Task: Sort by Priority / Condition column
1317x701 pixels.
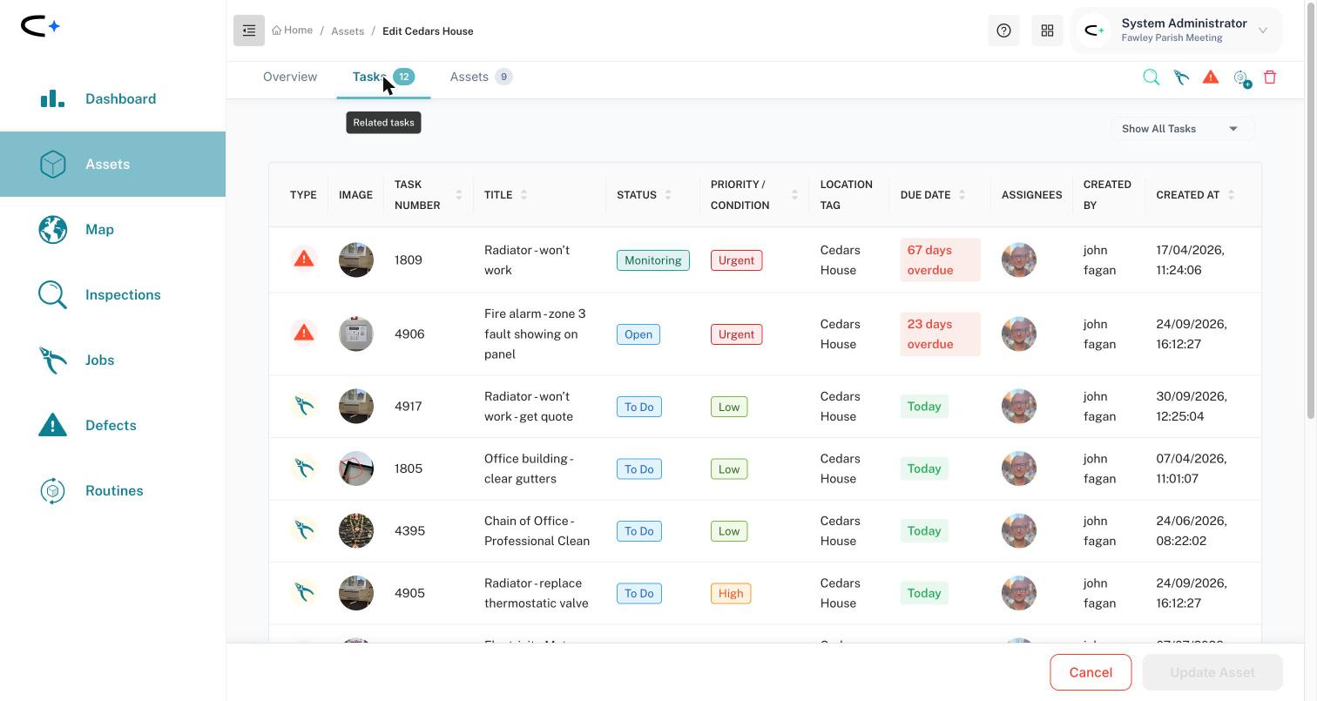Action: tap(794, 195)
